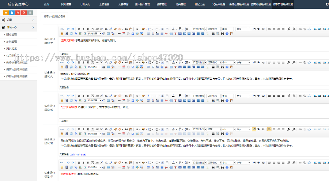Viewport: 329px width, 181px height.
Task: Toggle Italic in the 结论-无 editor toolbar
Action: click(x=83, y=29)
